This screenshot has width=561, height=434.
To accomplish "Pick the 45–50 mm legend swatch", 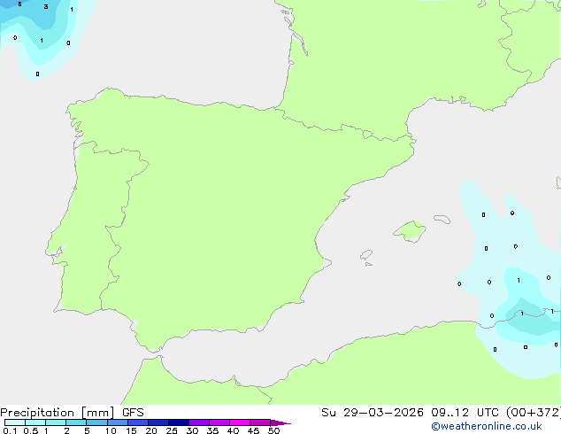I will tap(260, 422).
